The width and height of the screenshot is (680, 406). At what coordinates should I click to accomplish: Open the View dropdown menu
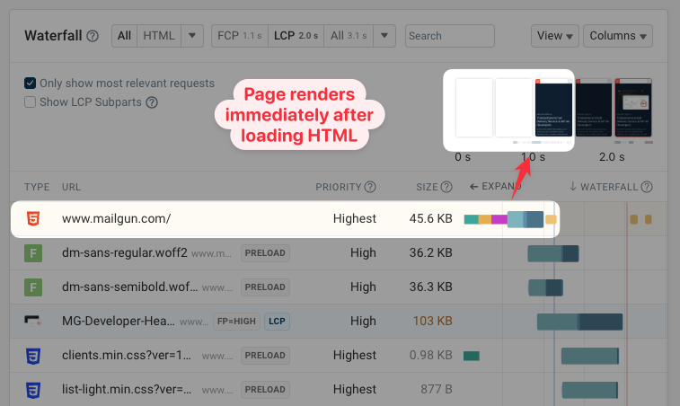555,36
